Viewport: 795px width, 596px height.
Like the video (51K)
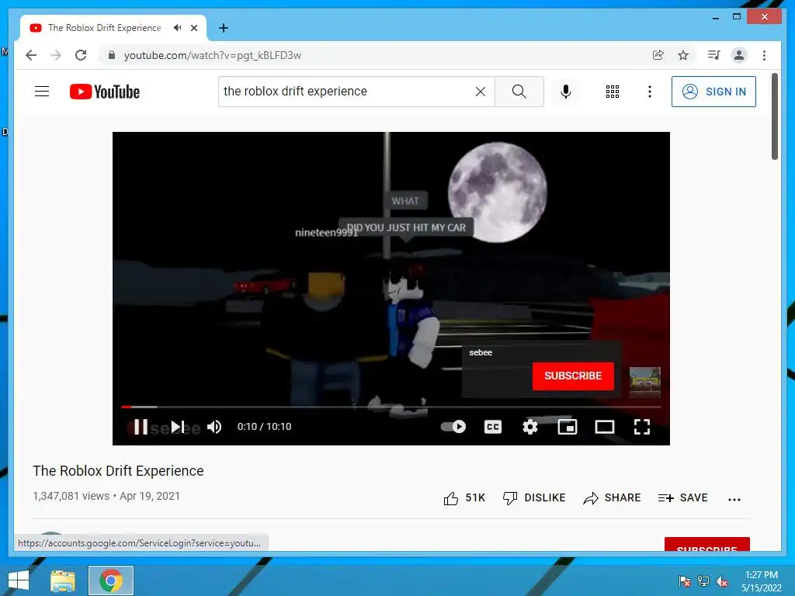(464, 498)
